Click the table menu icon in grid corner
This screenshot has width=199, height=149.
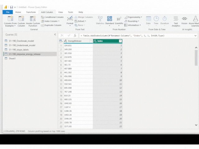pos(61,41)
